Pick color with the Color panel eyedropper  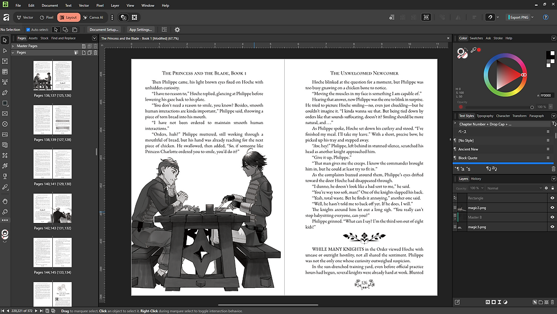point(473,50)
